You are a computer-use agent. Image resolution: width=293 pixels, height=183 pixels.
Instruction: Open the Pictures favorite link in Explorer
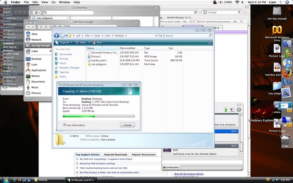click(x=64, y=59)
